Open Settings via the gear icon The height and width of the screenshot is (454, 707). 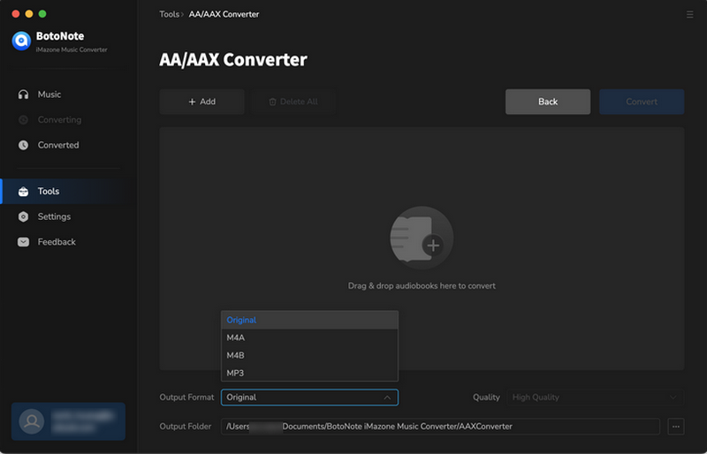point(23,216)
